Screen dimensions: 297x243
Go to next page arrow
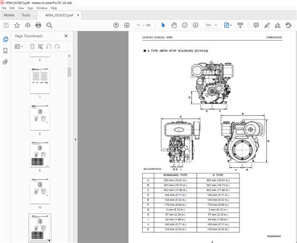pyautogui.click(x=127, y=26)
